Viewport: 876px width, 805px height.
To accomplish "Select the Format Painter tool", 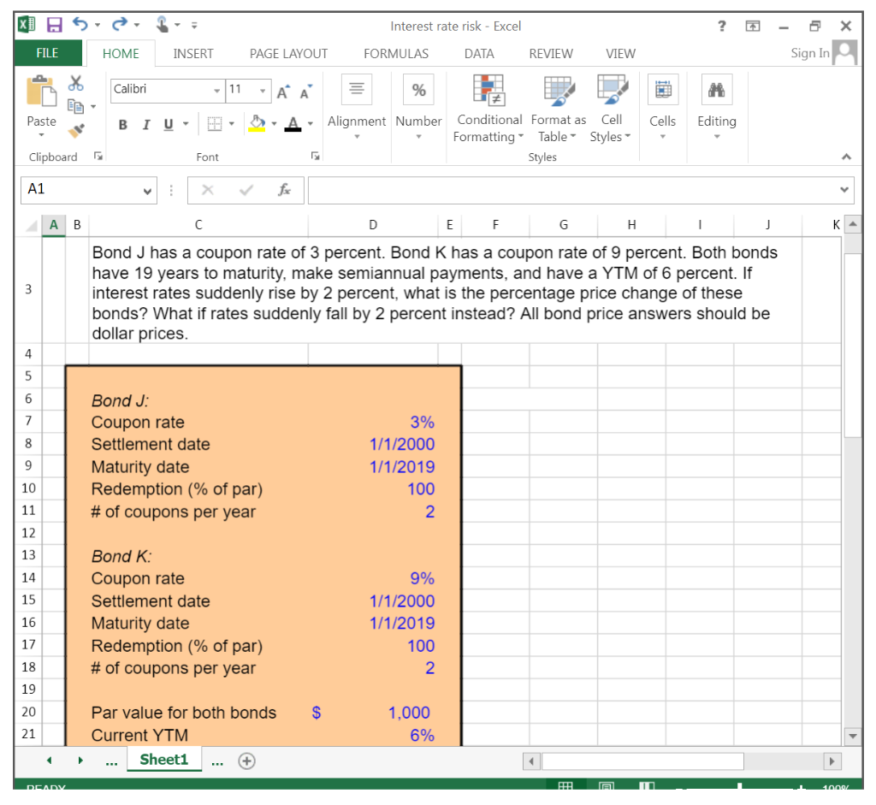I will [x=75, y=129].
